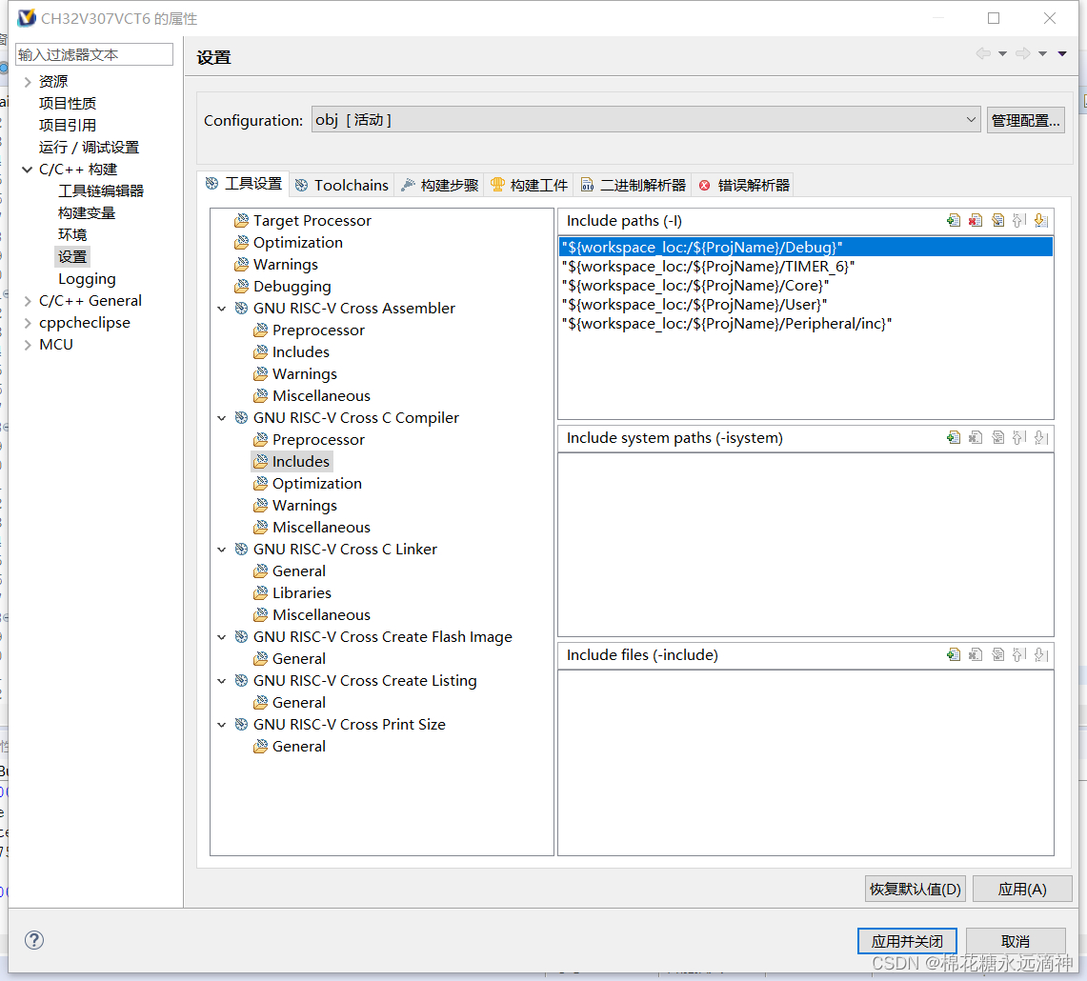Open the help question mark icon
This screenshot has width=1087, height=981.
(x=34, y=940)
